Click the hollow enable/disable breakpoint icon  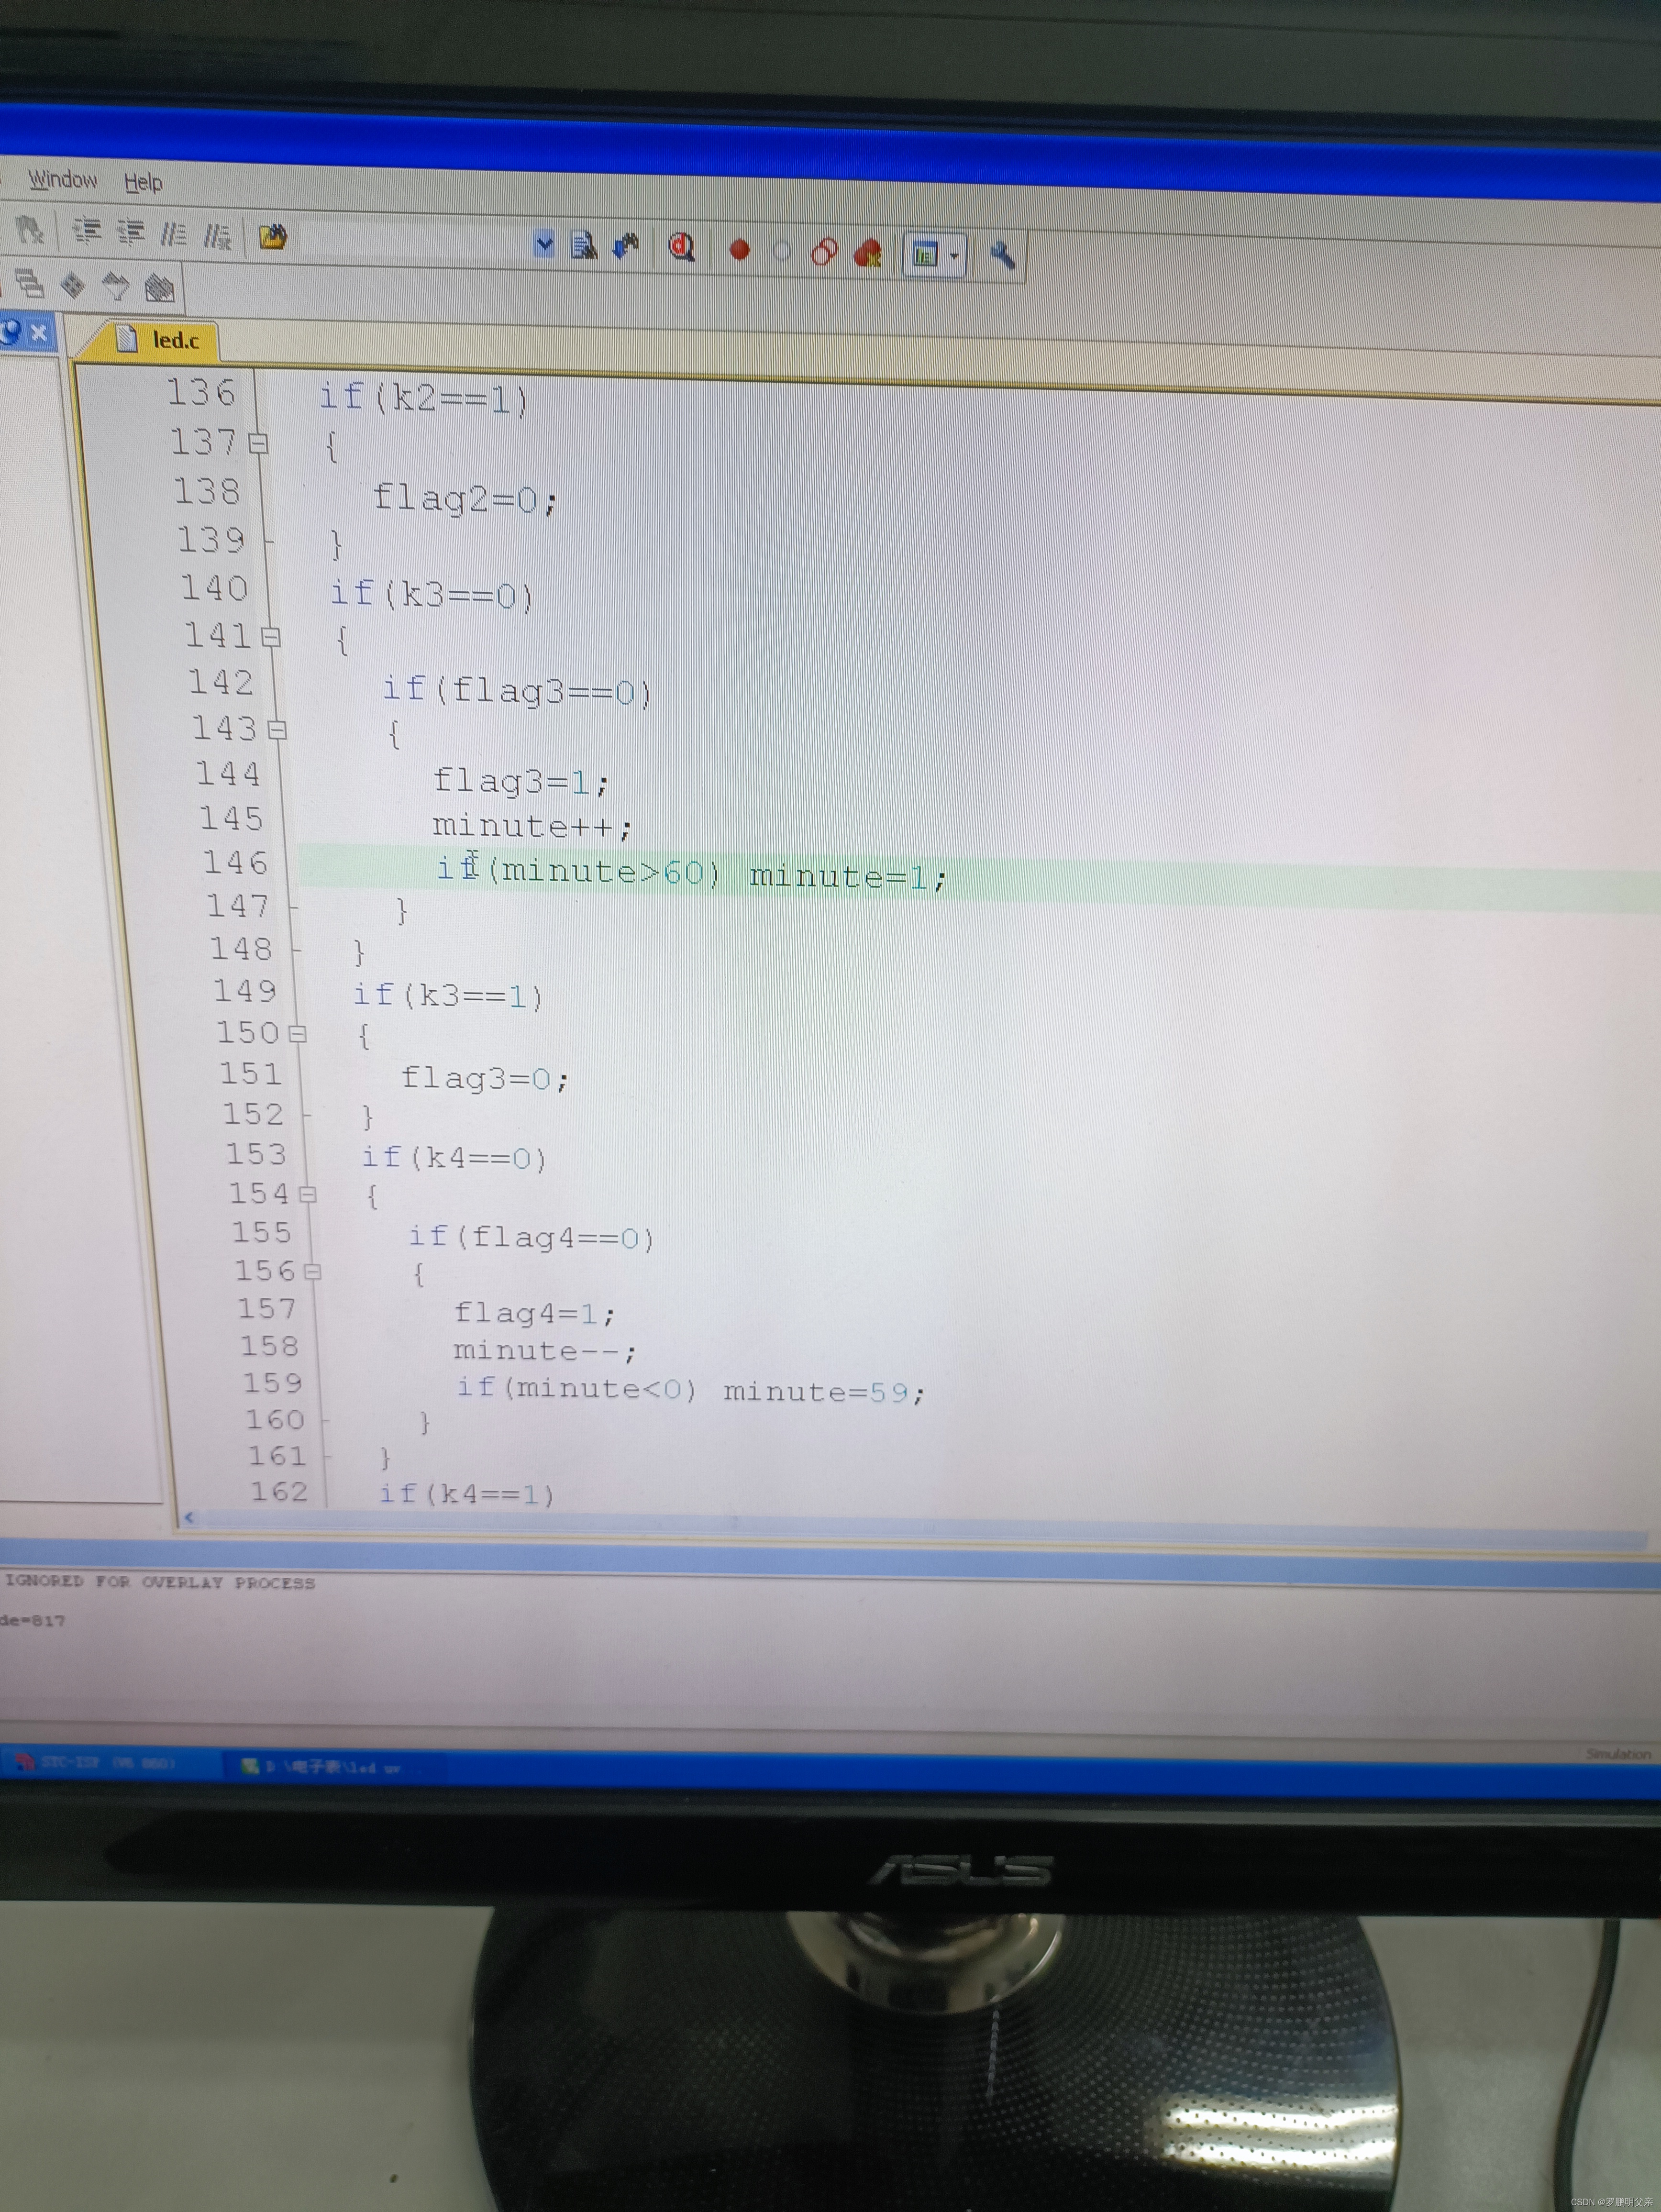coord(782,251)
